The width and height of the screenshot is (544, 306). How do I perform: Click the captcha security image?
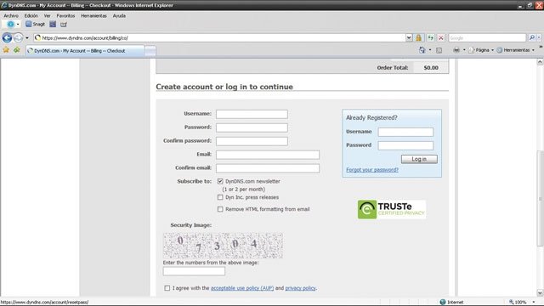pos(223,246)
